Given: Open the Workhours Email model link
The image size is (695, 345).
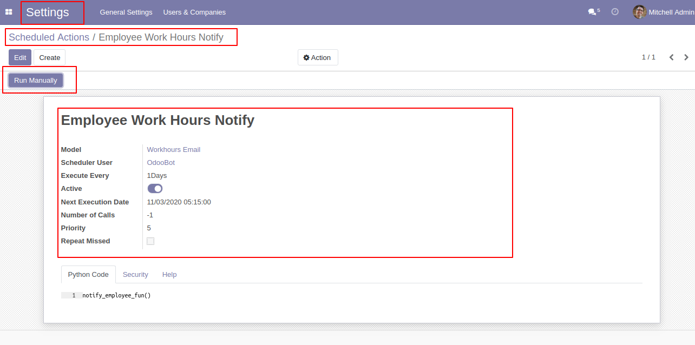Looking at the screenshot, I should click(x=174, y=149).
